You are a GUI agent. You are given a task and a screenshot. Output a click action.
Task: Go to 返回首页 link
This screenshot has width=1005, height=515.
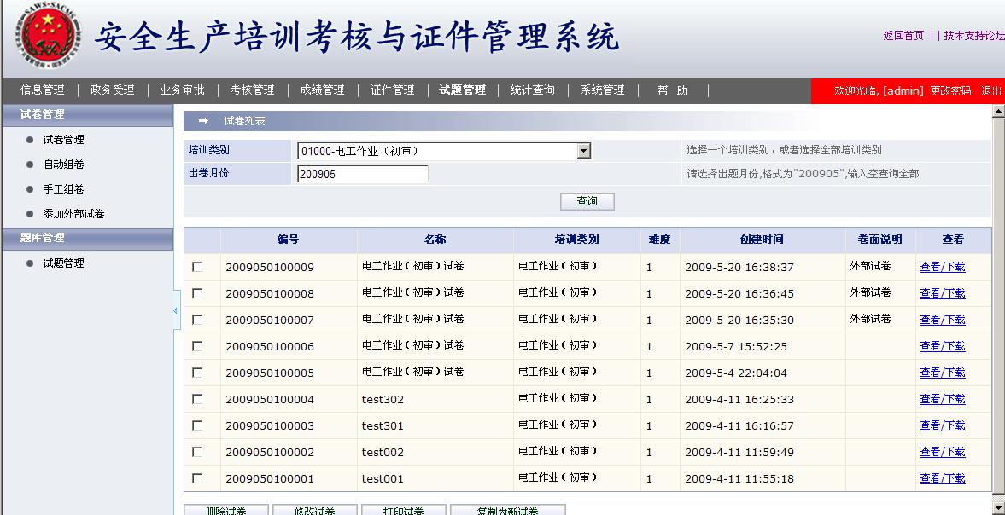tap(903, 36)
